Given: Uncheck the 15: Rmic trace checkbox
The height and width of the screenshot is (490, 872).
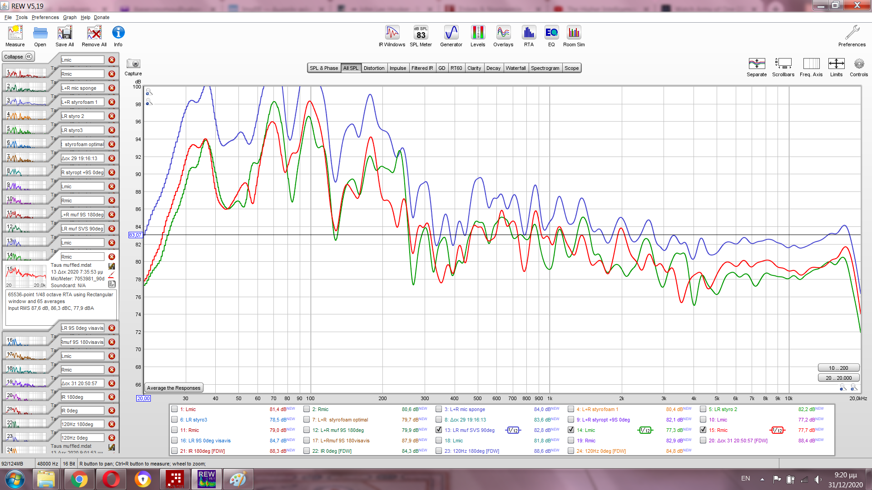Looking at the screenshot, I should click(703, 430).
